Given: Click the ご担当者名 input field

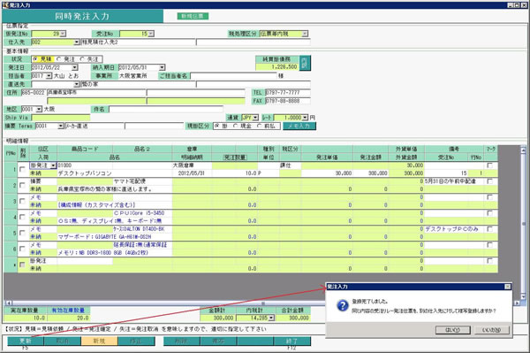Looking at the screenshot, I should (x=233, y=76).
